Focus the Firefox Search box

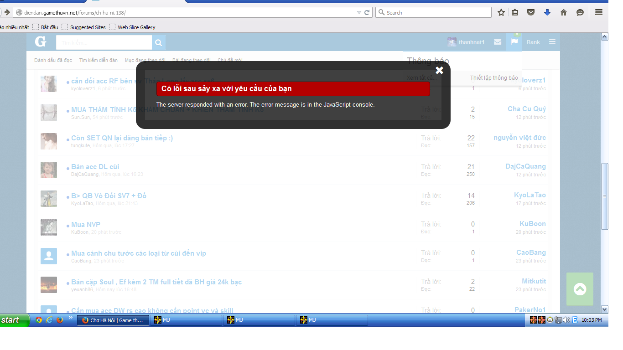(433, 12)
